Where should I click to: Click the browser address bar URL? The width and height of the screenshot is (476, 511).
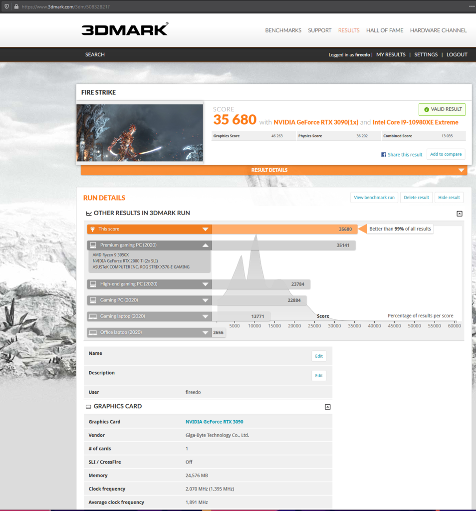(65, 6)
